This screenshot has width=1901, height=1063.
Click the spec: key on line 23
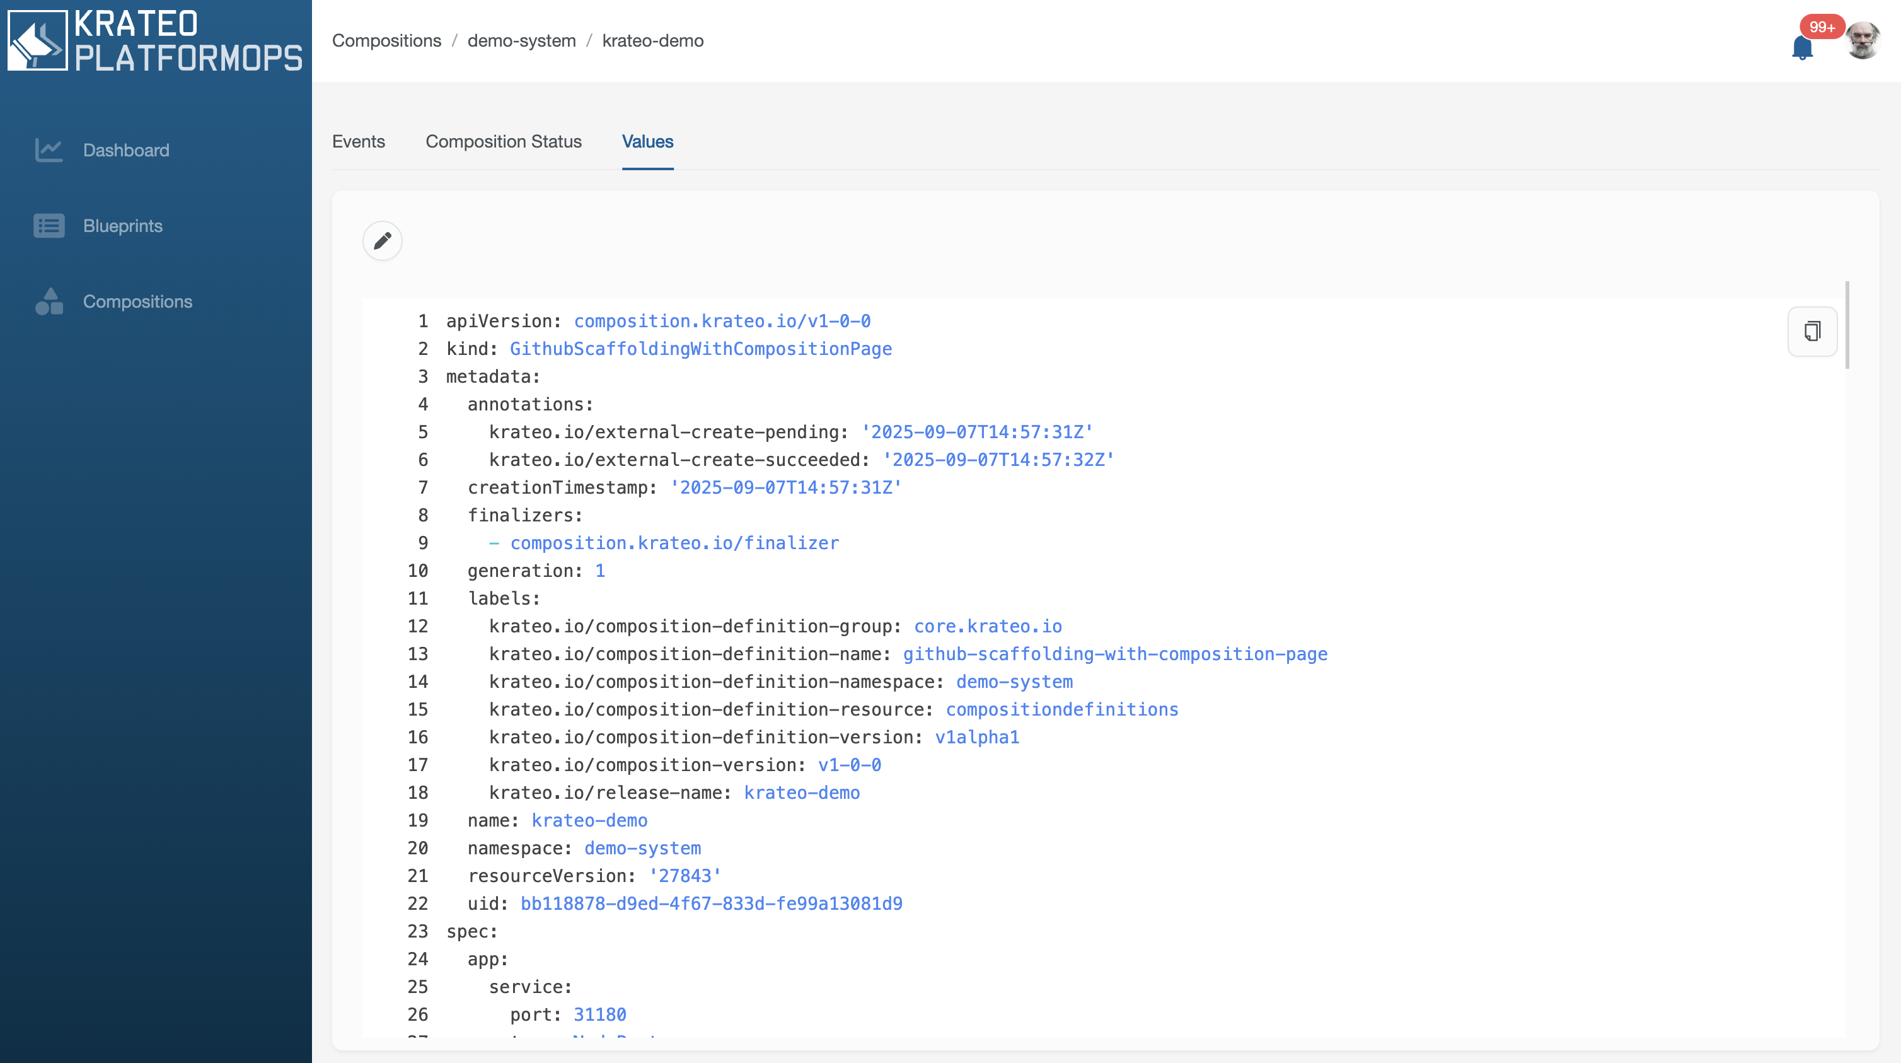click(x=472, y=932)
